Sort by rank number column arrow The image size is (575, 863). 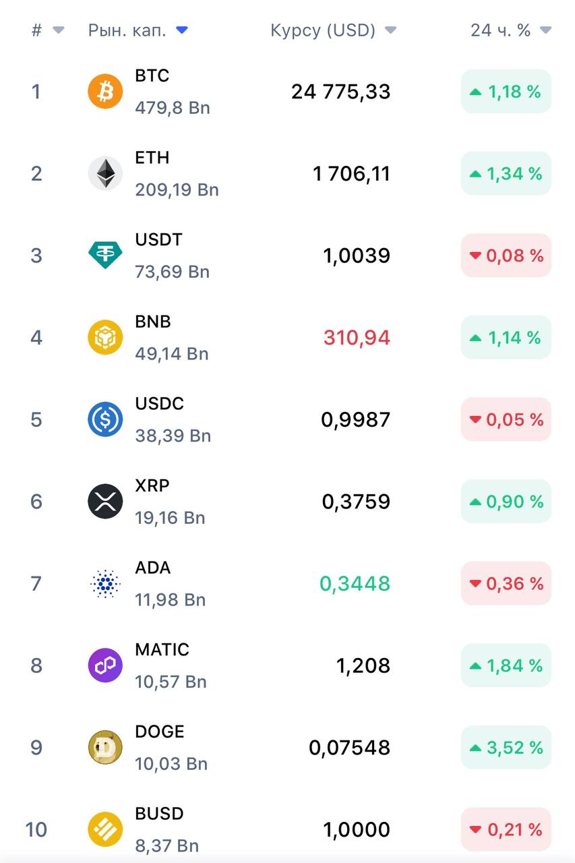(59, 30)
